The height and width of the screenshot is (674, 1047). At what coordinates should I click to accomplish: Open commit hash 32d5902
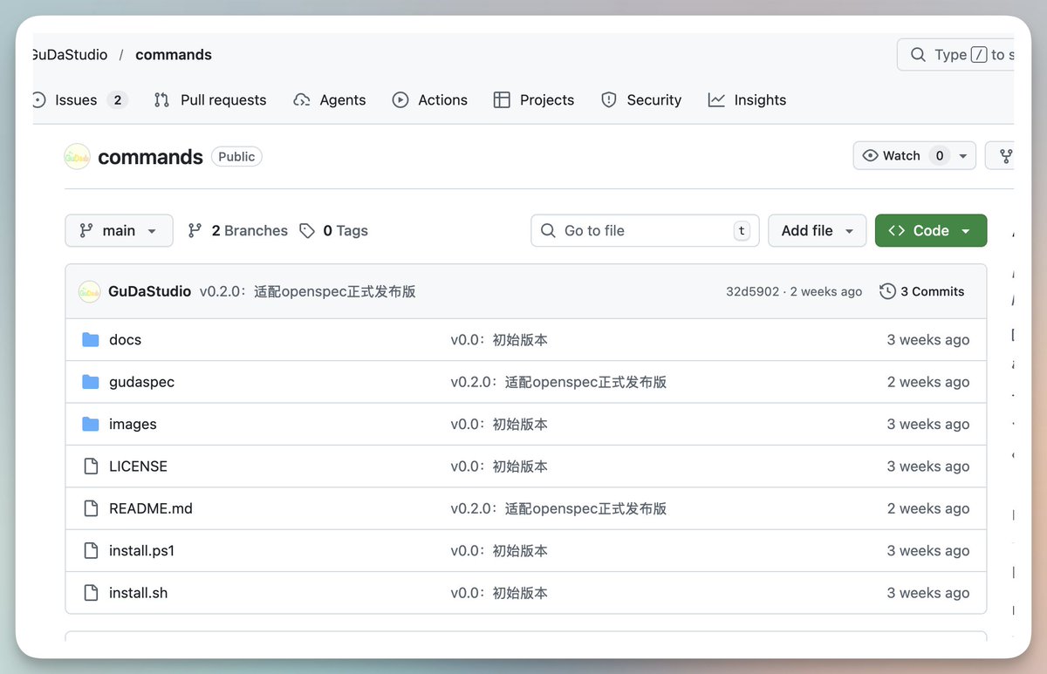point(752,292)
